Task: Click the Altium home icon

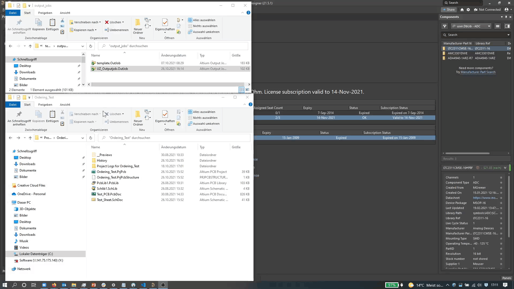Action: click(x=462, y=10)
